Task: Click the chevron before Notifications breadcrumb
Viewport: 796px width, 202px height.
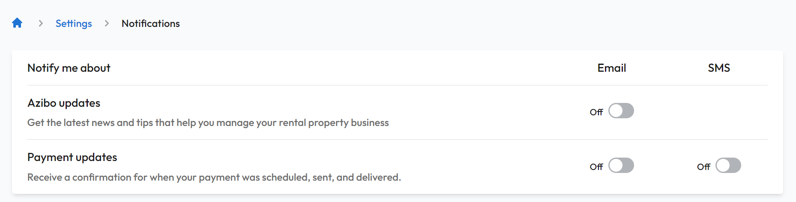Action: point(107,23)
